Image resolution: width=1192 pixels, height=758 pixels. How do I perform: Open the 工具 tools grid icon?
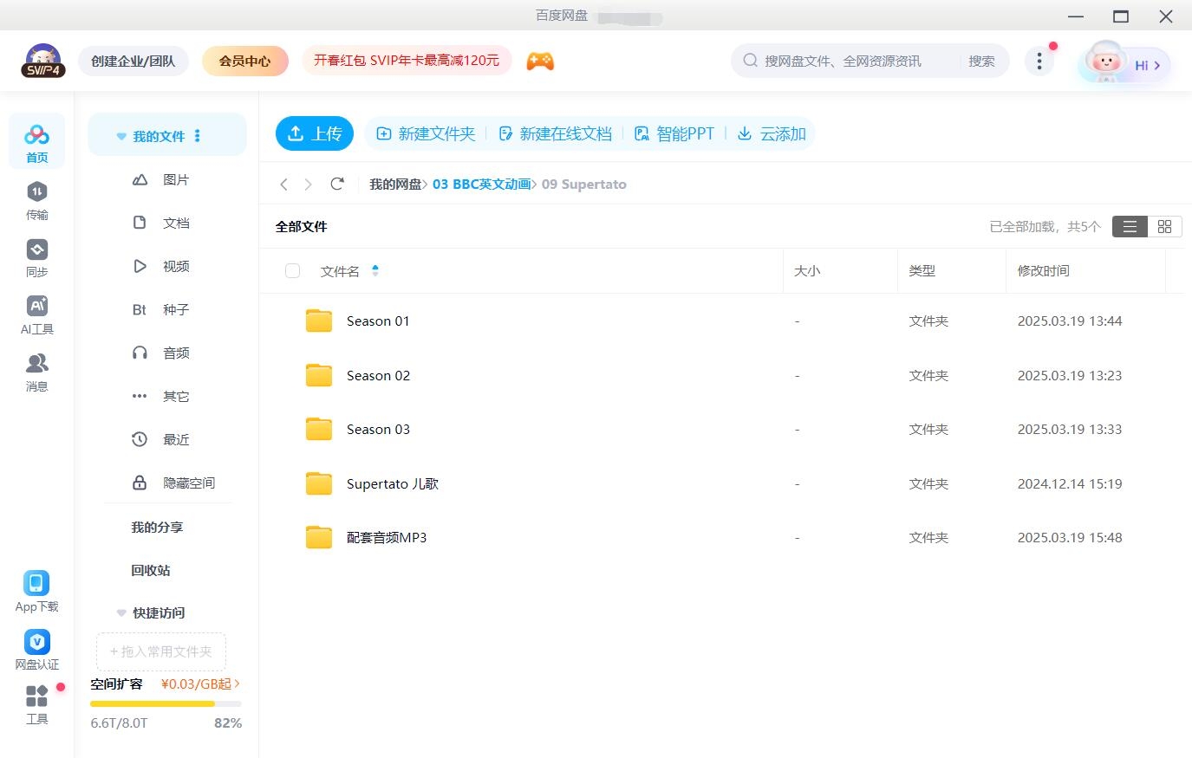point(36,704)
